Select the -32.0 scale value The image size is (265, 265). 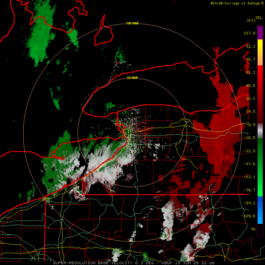tap(249, 151)
